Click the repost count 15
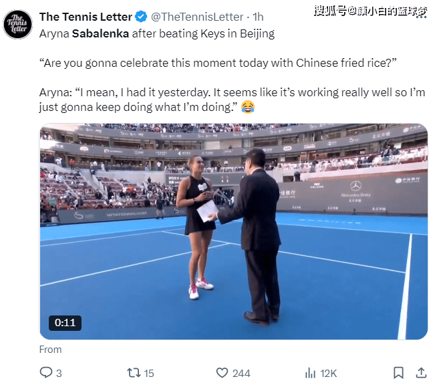Viewport: 437px width, 389px height. (149, 373)
